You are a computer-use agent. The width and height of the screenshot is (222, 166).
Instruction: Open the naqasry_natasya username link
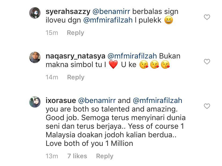click(x=75, y=56)
